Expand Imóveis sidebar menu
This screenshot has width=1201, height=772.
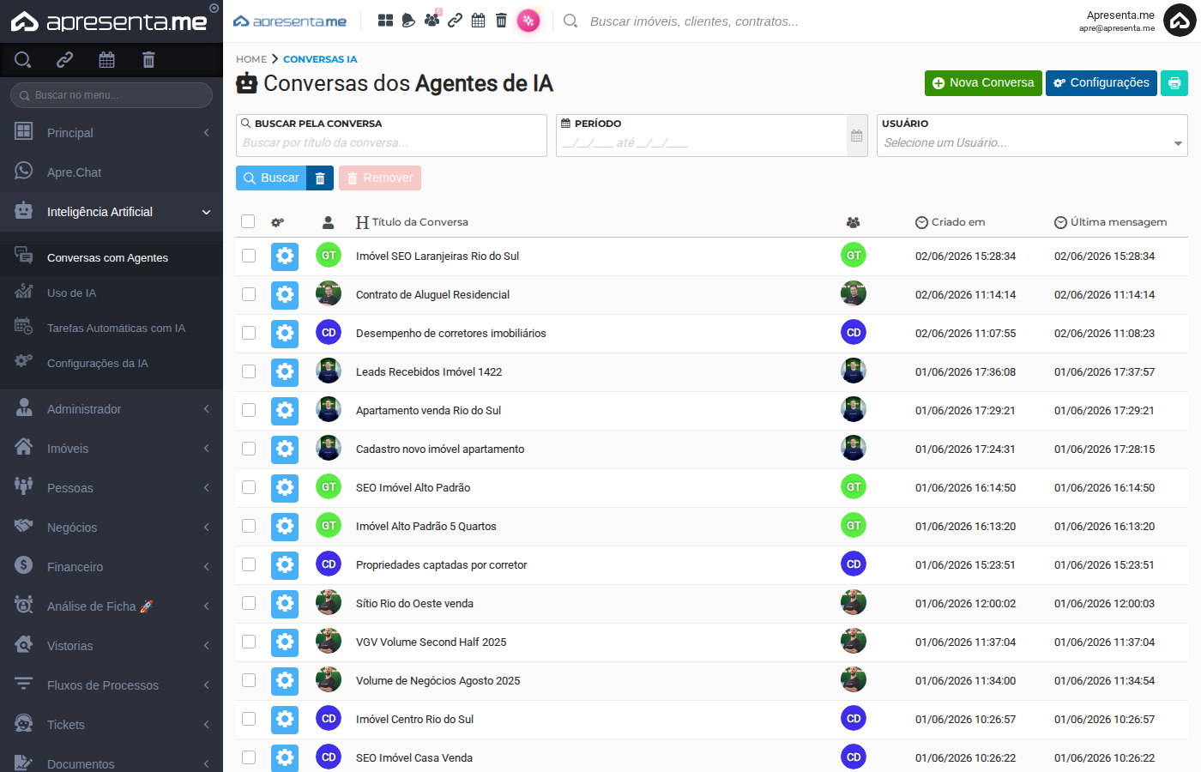pyautogui.click(x=112, y=449)
